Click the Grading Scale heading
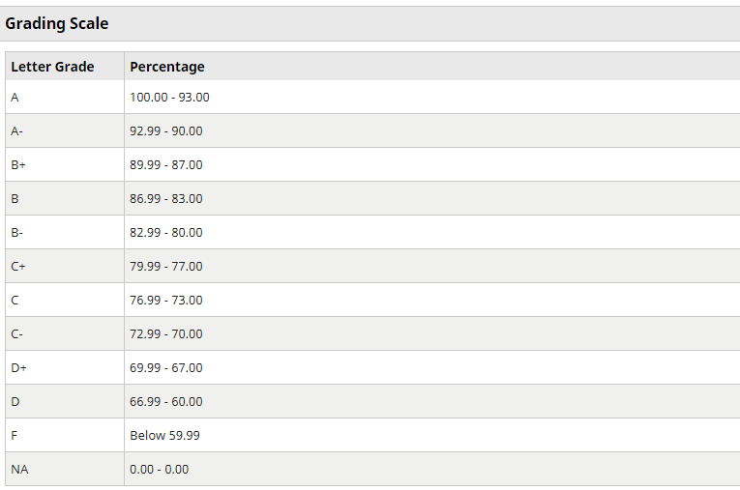740x490 pixels. click(x=57, y=23)
